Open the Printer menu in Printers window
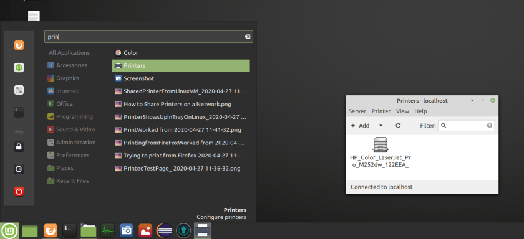 coord(381,111)
